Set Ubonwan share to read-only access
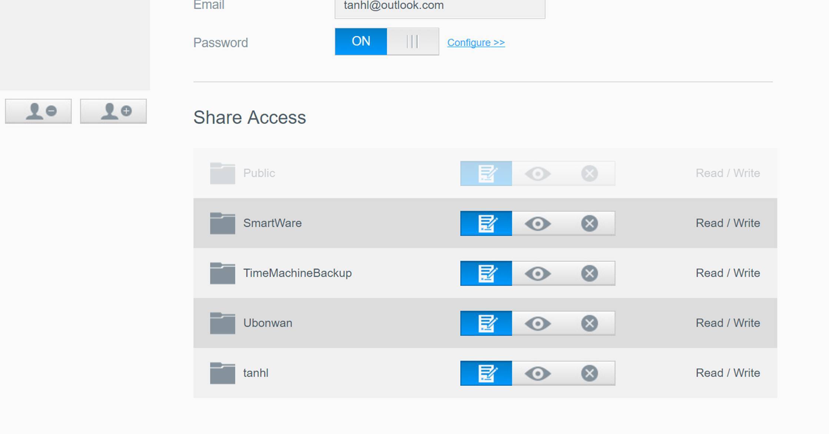The height and width of the screenshot is (434, 829). coord(538,323)
